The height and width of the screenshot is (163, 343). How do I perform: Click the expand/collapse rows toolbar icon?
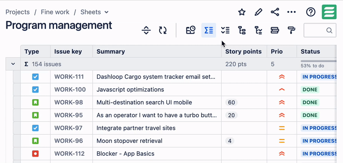(146, 30)
